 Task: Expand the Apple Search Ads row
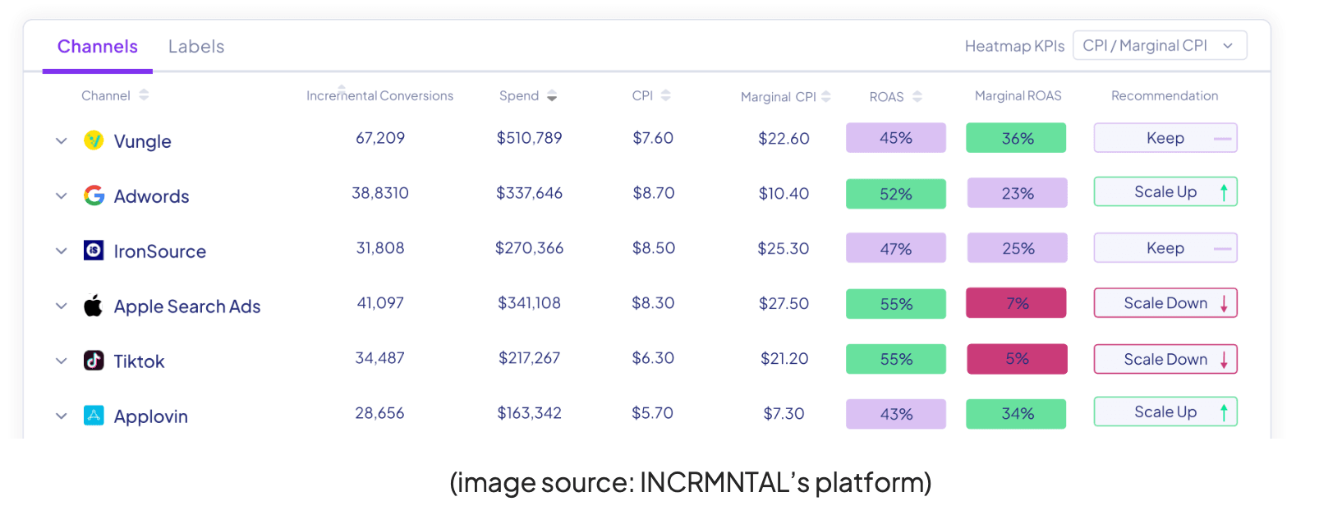pyautogui.click(x=62, y=306)
